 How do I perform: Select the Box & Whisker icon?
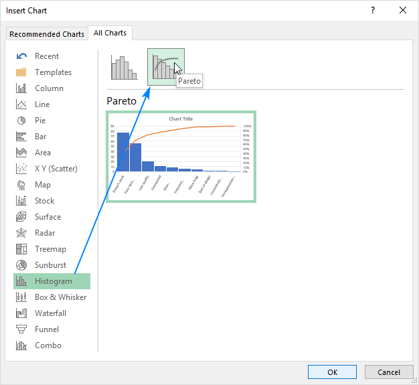tap(21, 297)
